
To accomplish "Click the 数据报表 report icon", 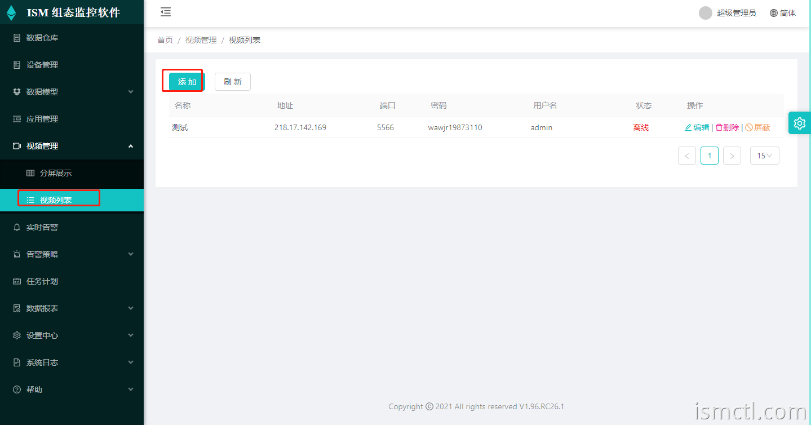I will pos(17,308).
